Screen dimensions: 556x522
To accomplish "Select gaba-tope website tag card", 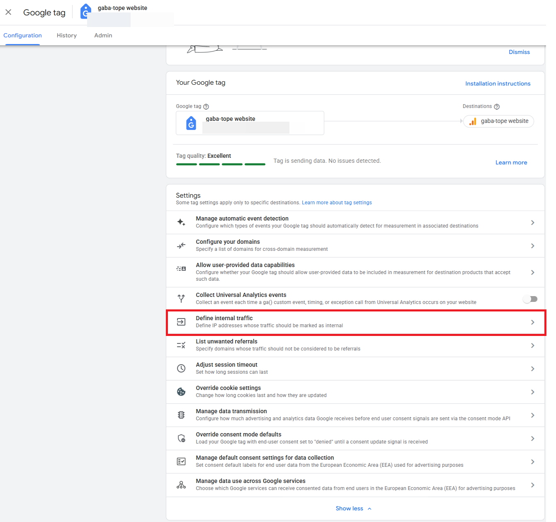I will (x=250, y=123).
